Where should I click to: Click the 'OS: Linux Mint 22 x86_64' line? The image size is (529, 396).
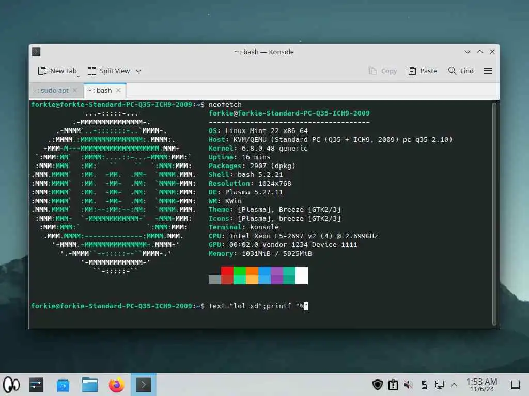click(x=258, y=130)
